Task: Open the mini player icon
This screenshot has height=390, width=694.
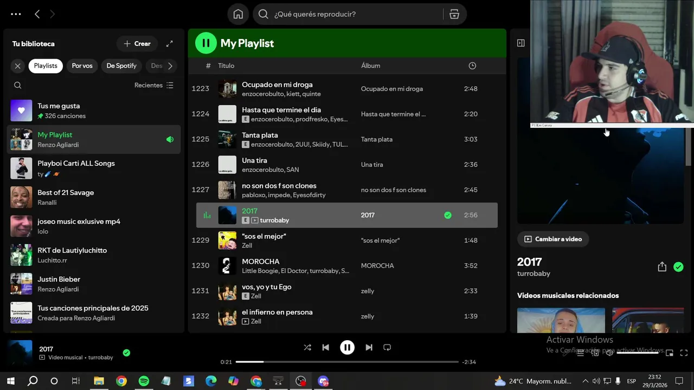Action: point(670,353)
